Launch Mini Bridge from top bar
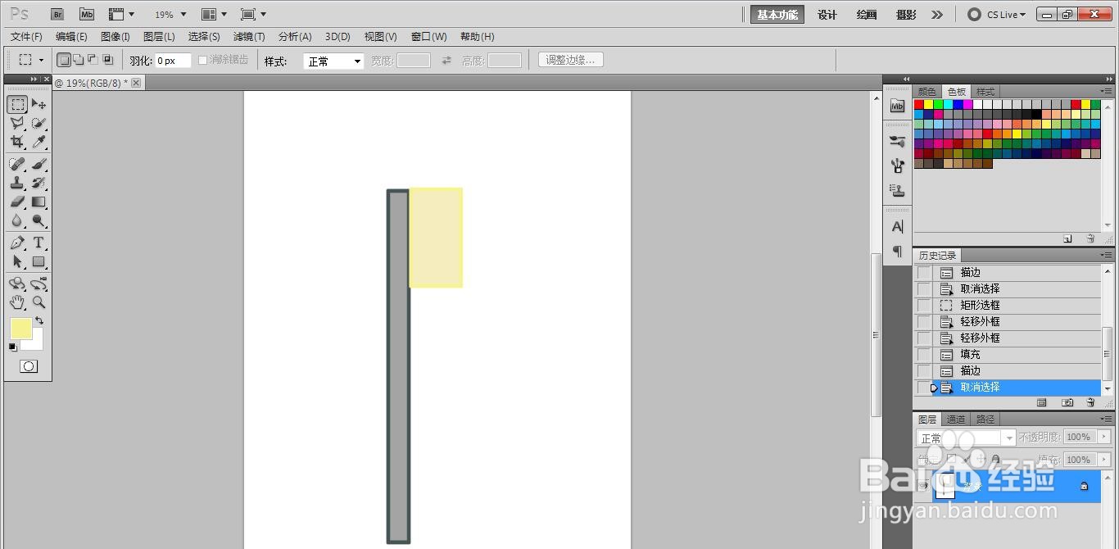This screenshot has width=1119, height=549. (x=87, y=15)
